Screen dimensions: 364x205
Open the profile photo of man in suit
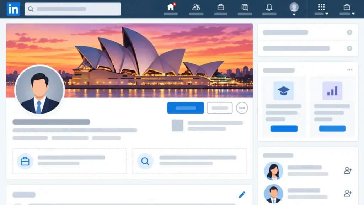pos(39,90)
